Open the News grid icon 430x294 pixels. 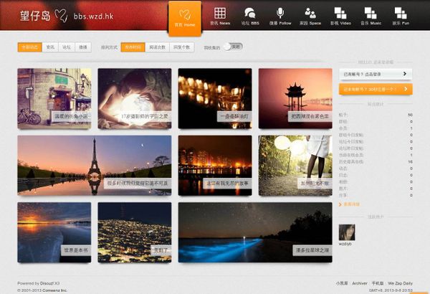click(x=220, y=13)
